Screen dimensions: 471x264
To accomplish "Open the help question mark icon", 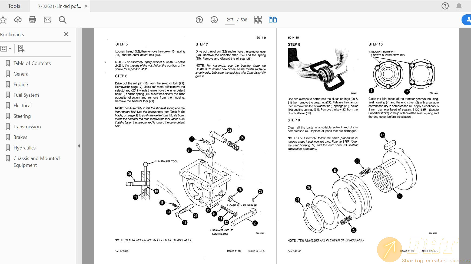I will (x=445, y=6).
